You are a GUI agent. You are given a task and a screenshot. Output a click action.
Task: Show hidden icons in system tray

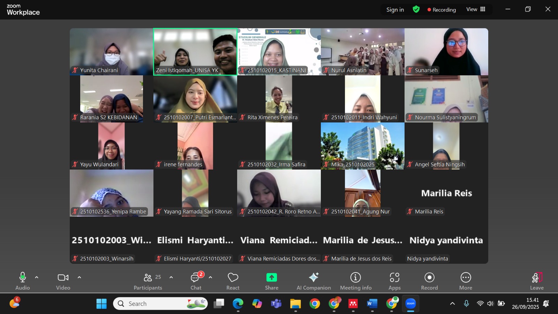(x=452, y=304)
